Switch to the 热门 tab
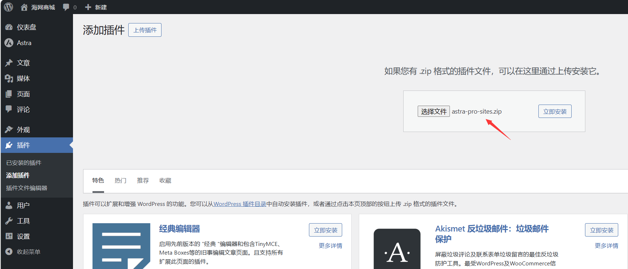This screenshot has height=269, width=628. (x=120, y=180)
